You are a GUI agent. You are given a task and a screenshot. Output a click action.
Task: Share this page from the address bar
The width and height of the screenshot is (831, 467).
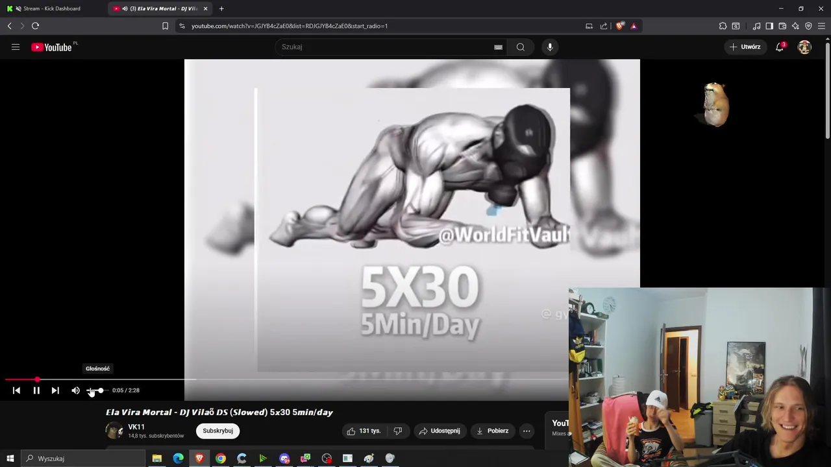click(604, 26)
